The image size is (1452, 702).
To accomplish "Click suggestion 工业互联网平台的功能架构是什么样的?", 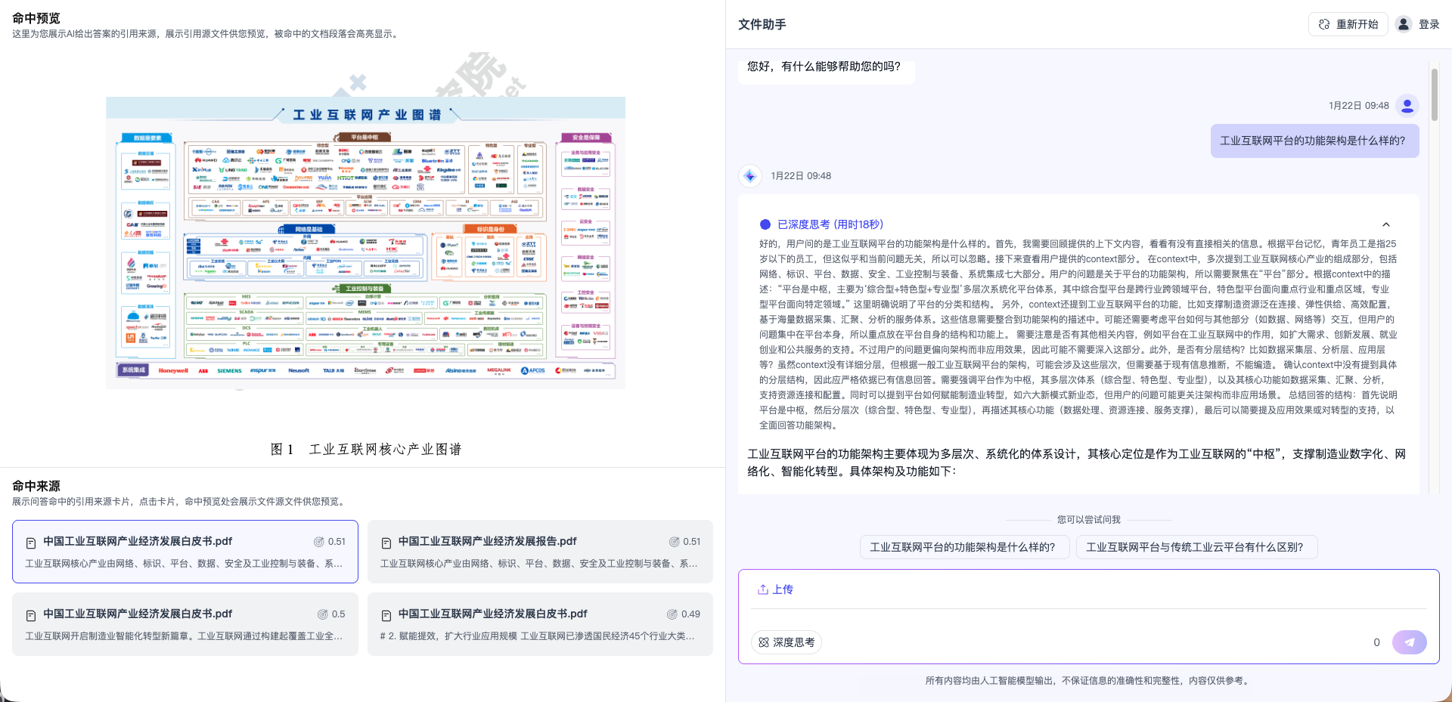I will [x=963, y=547].
